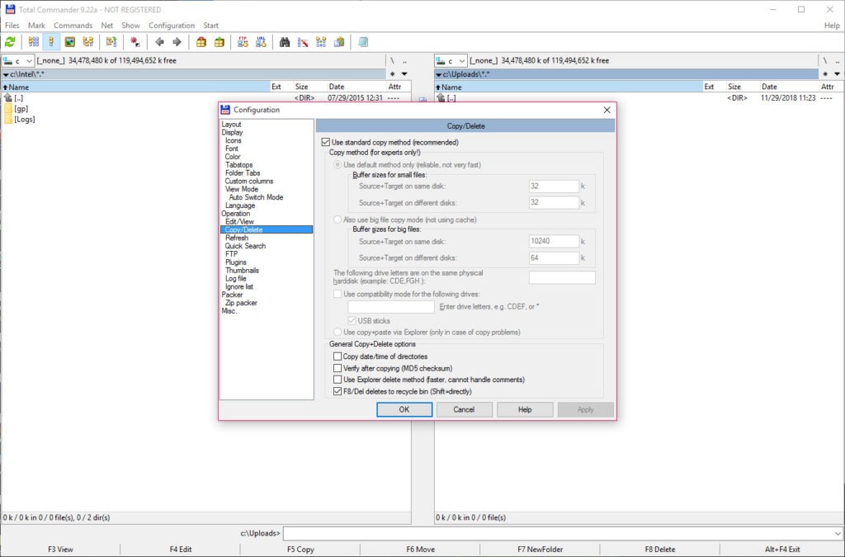Screen dimensions: 845x557
Task: Click the green Reread source toolbar icon
Action: pos(10,42)
